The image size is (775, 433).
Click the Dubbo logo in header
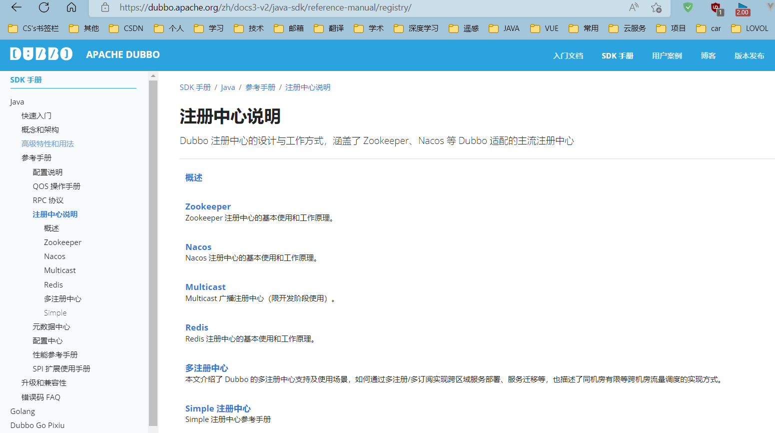(x=41, y=54)
